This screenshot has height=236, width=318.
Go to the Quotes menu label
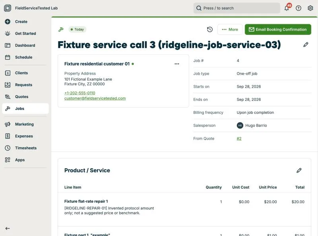[22, 97]
